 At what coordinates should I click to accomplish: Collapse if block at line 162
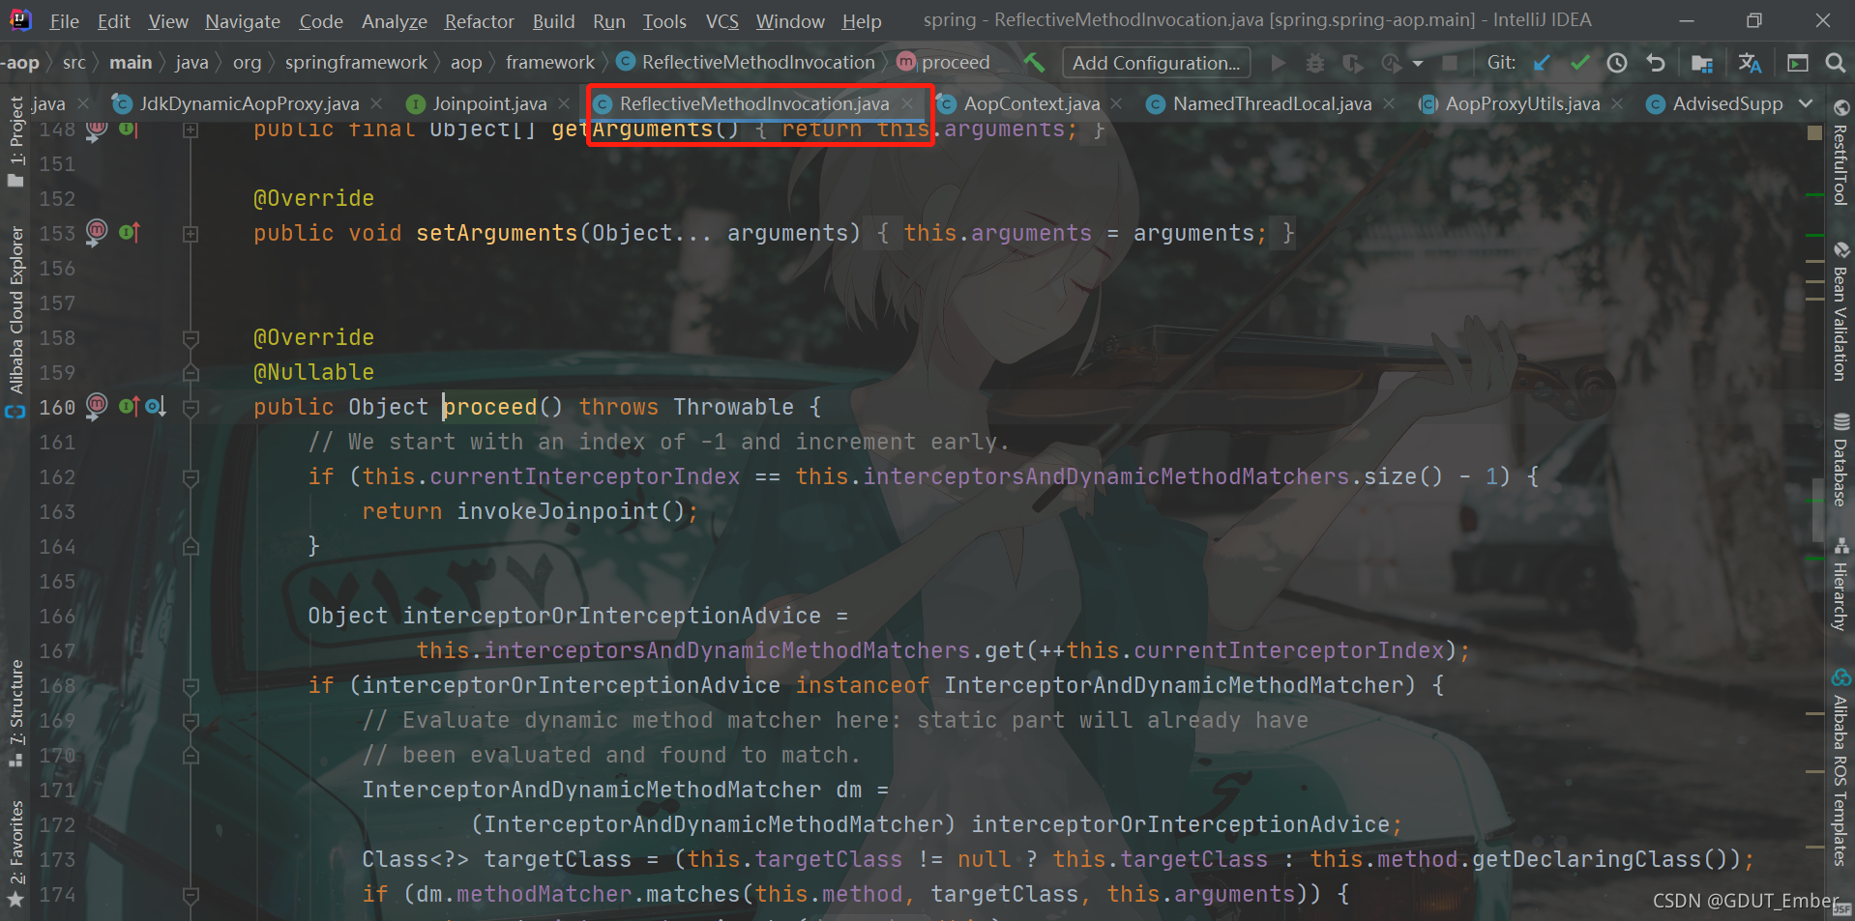point(191,477)
